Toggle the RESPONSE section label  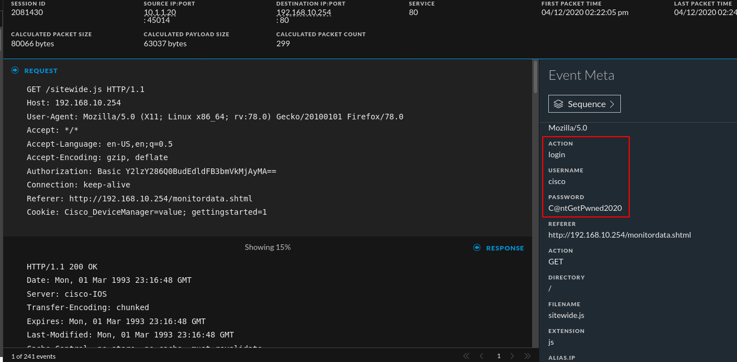click(505, 248)
